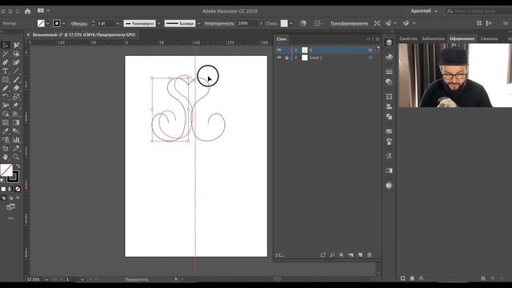Choose the Eraser tool
512x288 pixels.
click(16, 88)
